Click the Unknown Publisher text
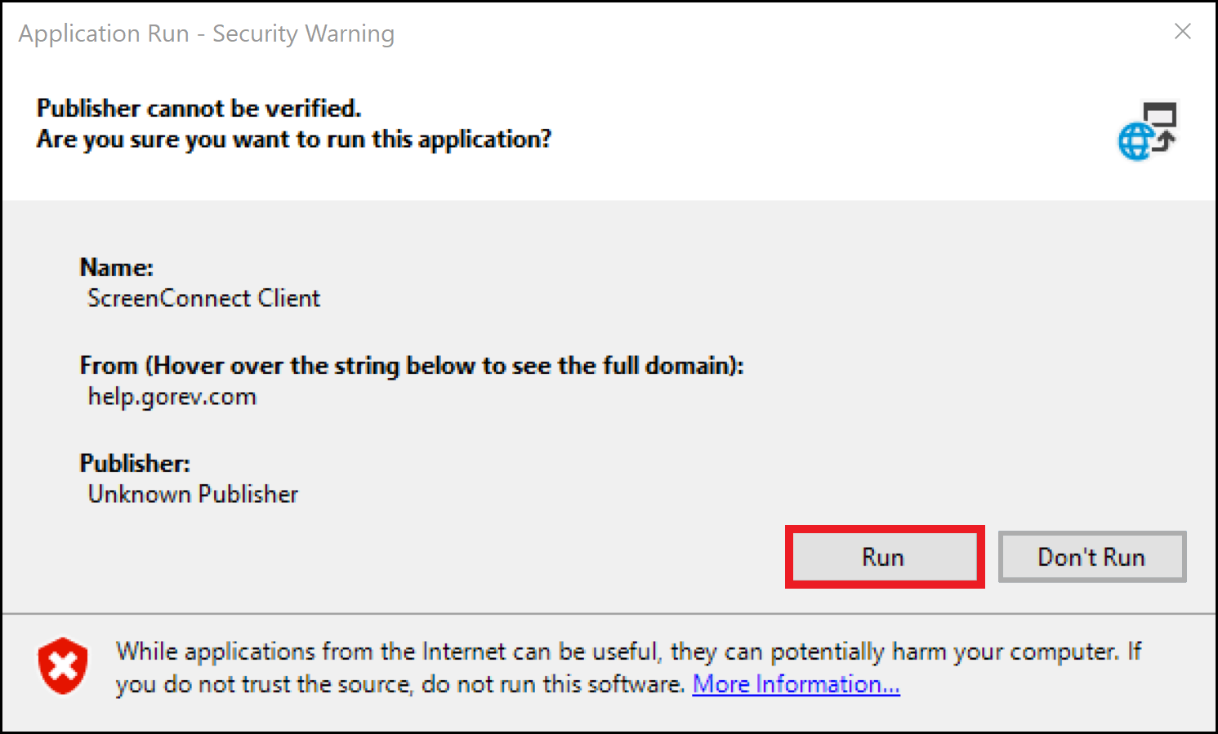 click(193, 494)
